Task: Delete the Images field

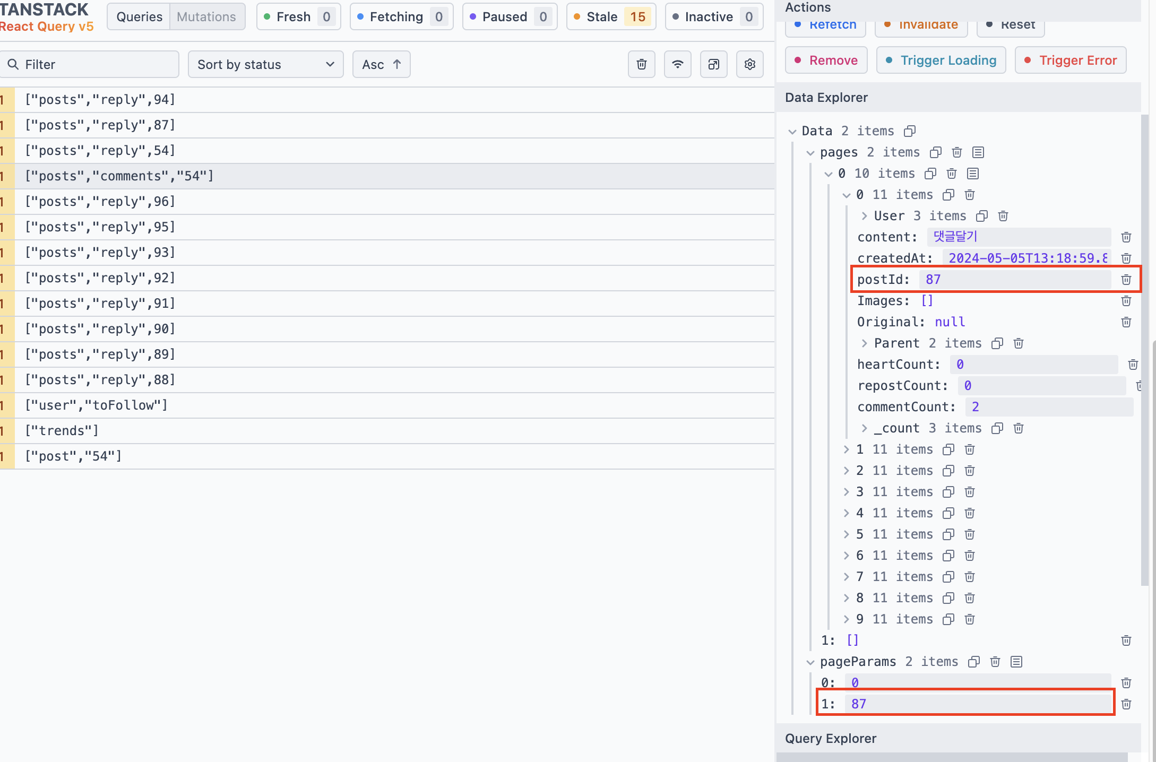Action: [1126, 301]
